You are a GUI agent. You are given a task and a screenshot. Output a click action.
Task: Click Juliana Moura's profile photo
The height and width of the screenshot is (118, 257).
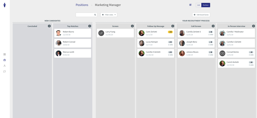click(x=182, y=53)
